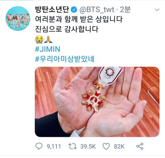Image resolution: width=165 pixels, height=158 pixels.
Task: Open the 방탄소년단 display name
Action: click(52, 10)
